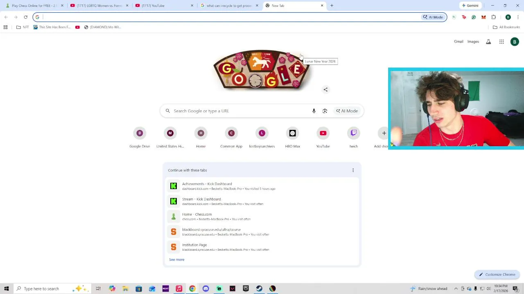Close the New Tab tab
This screenshot has width=524, height=294.
[322, 6]
